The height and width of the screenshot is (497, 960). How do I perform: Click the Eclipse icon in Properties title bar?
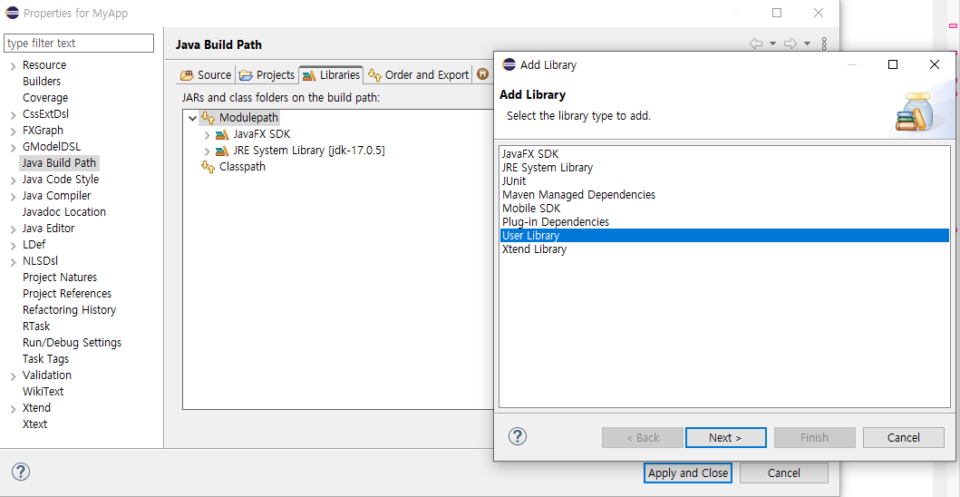pyautogui.click(x=13, y=13)
